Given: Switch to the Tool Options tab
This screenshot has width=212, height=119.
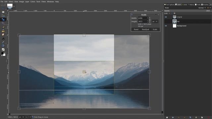Looking at the screenshot, I should pos(169,5).
